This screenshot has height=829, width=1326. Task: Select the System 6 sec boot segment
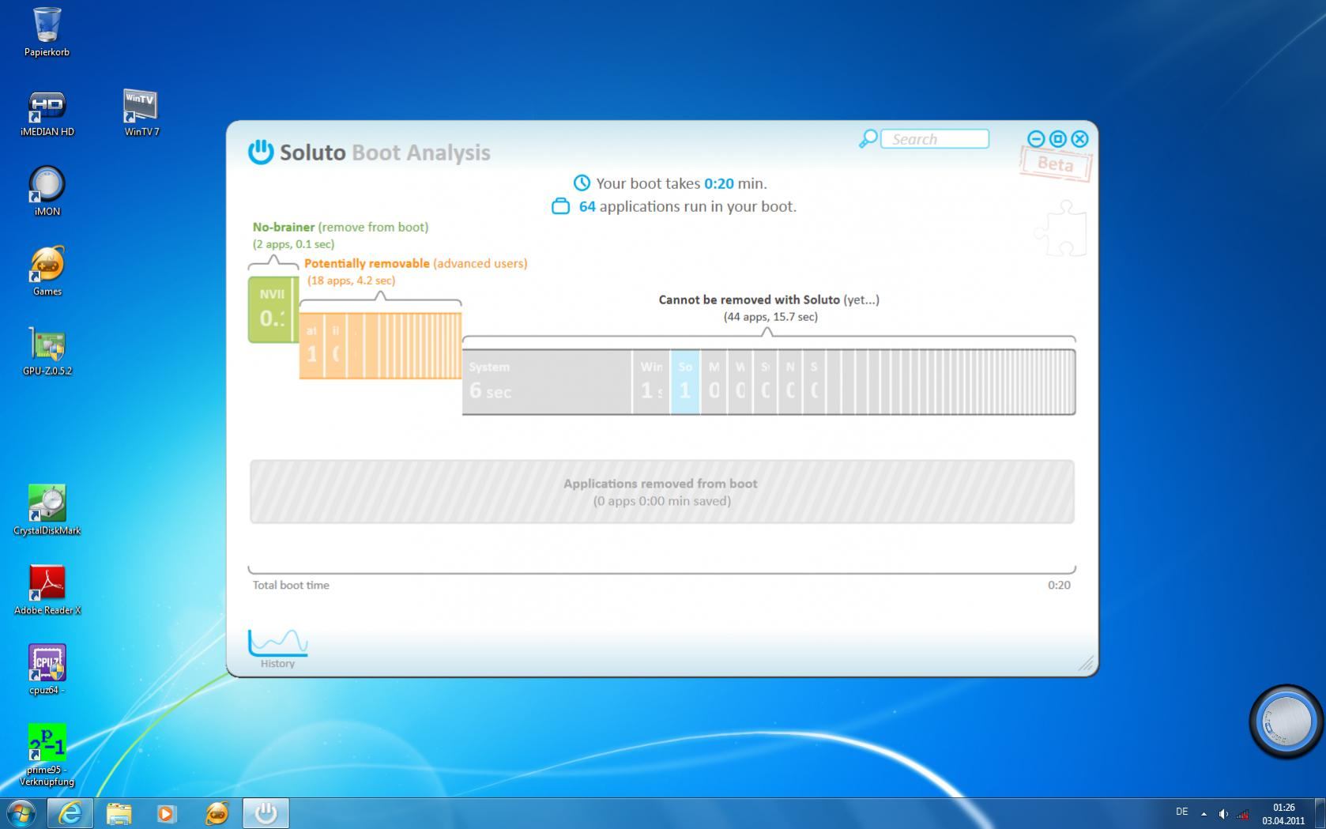547,382
